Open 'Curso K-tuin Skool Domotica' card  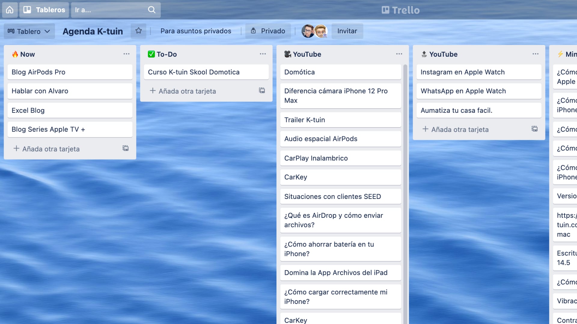click(x=206, y=72)
